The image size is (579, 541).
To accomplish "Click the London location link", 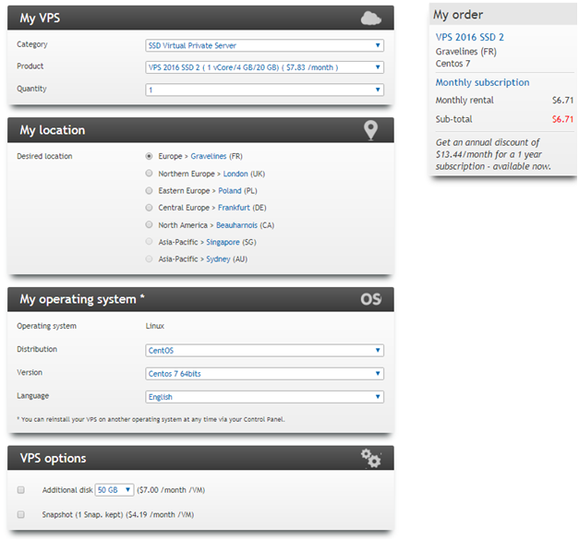I will pos(235,174).
